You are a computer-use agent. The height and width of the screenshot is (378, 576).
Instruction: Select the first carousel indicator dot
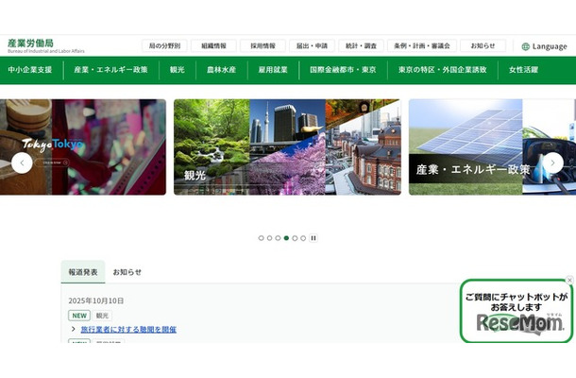262,238
